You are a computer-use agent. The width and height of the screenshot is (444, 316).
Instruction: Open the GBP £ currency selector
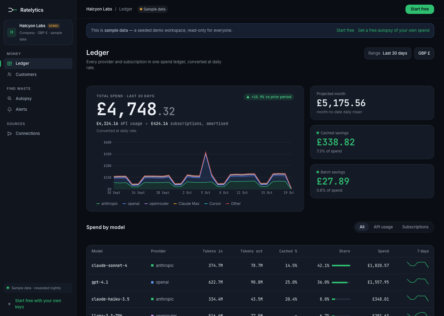point(424,53)
